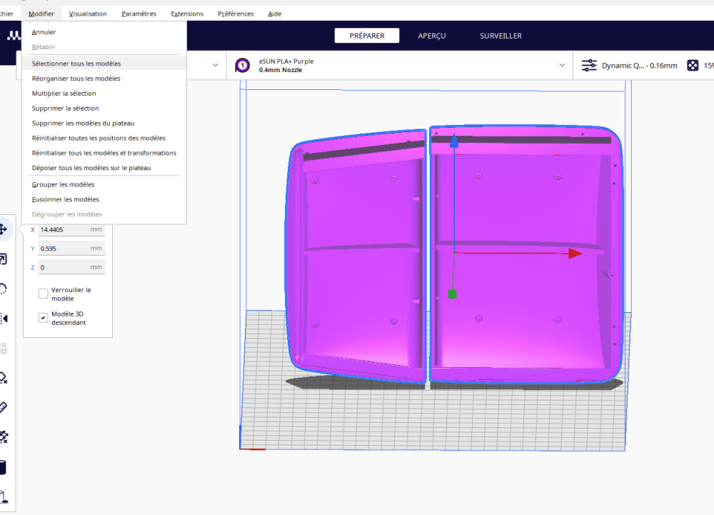Select the Support Blocker tool icon

point(4,378)
